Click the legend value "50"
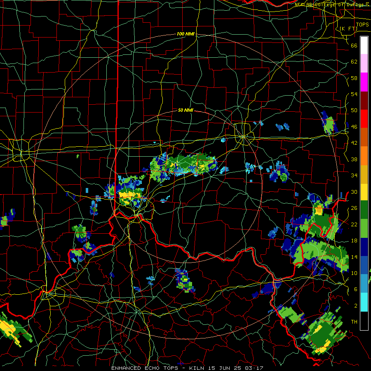Viewport: 371px width, 371px height. click(x=354, y=110)
